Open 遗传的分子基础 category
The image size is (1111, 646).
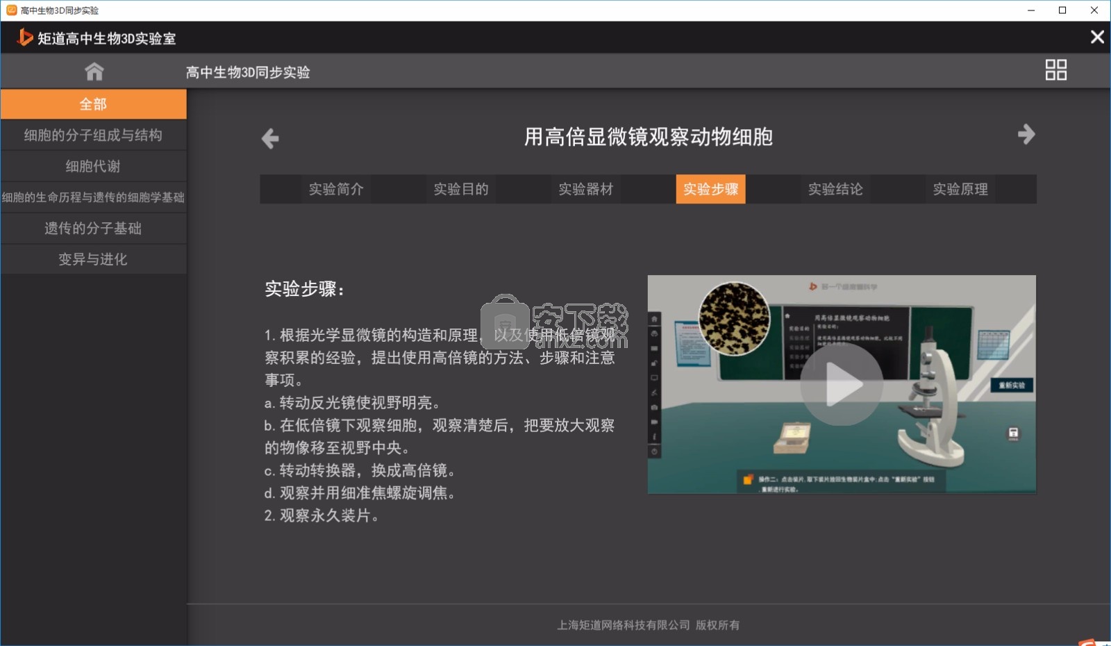[93, 228]
